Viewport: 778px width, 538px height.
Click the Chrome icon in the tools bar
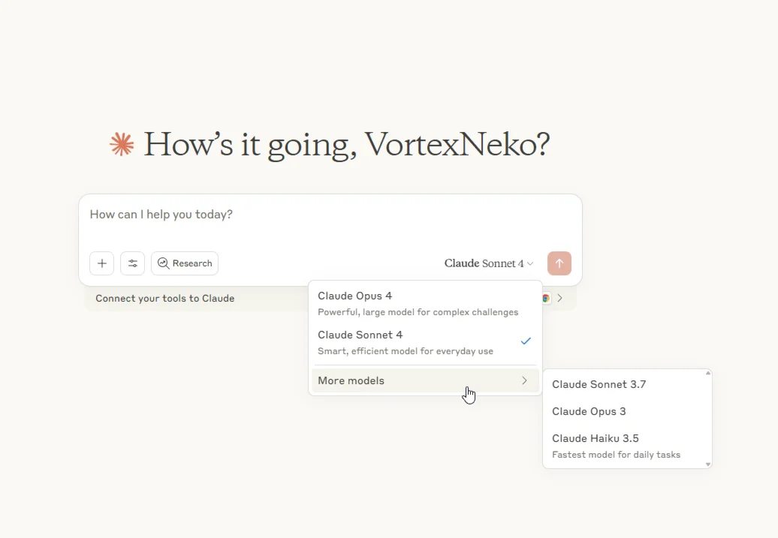tap(546, 298)
